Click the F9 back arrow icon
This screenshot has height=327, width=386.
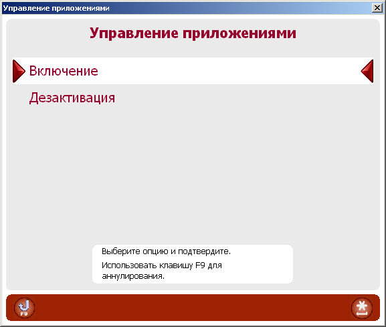[x=24, y=308]
